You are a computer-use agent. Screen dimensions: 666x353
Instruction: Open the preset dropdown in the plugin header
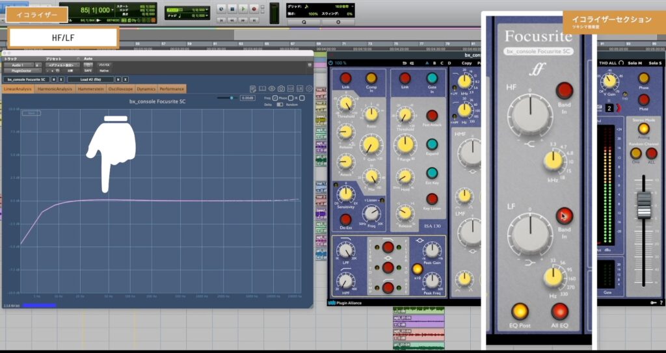pos(62,65)
